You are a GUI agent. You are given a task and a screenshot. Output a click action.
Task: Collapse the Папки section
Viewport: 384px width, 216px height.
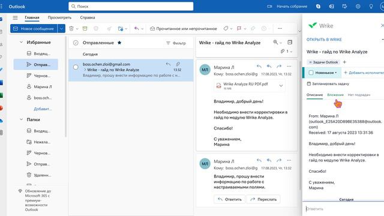[21, 119]
